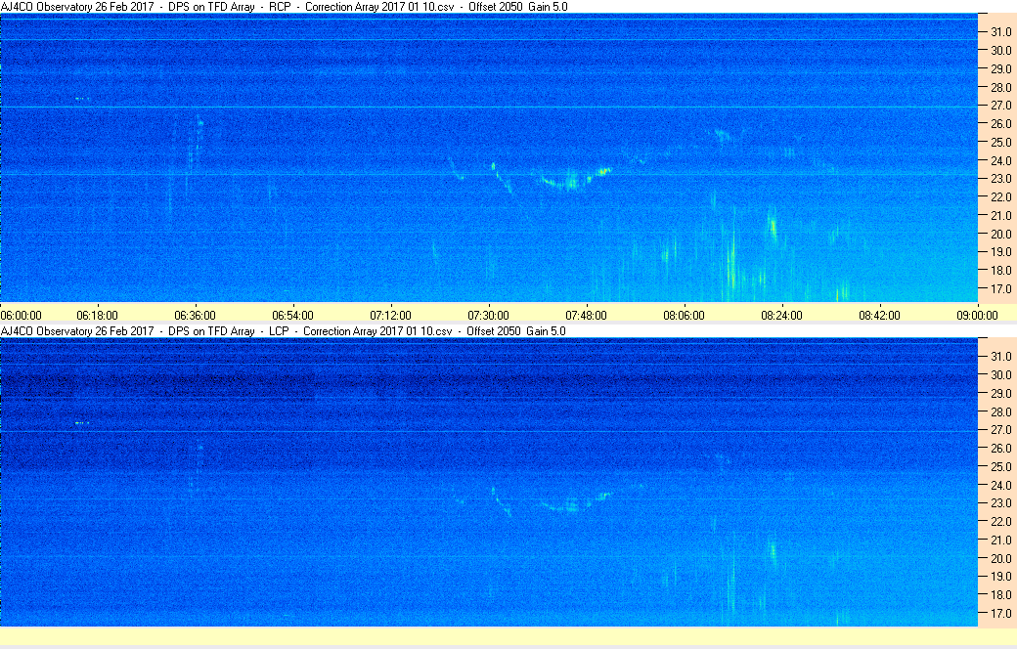The image size is (1017, 649).
Task: Click the 31.0 frequency label in LCP panel
Action: pos(1000,357)
